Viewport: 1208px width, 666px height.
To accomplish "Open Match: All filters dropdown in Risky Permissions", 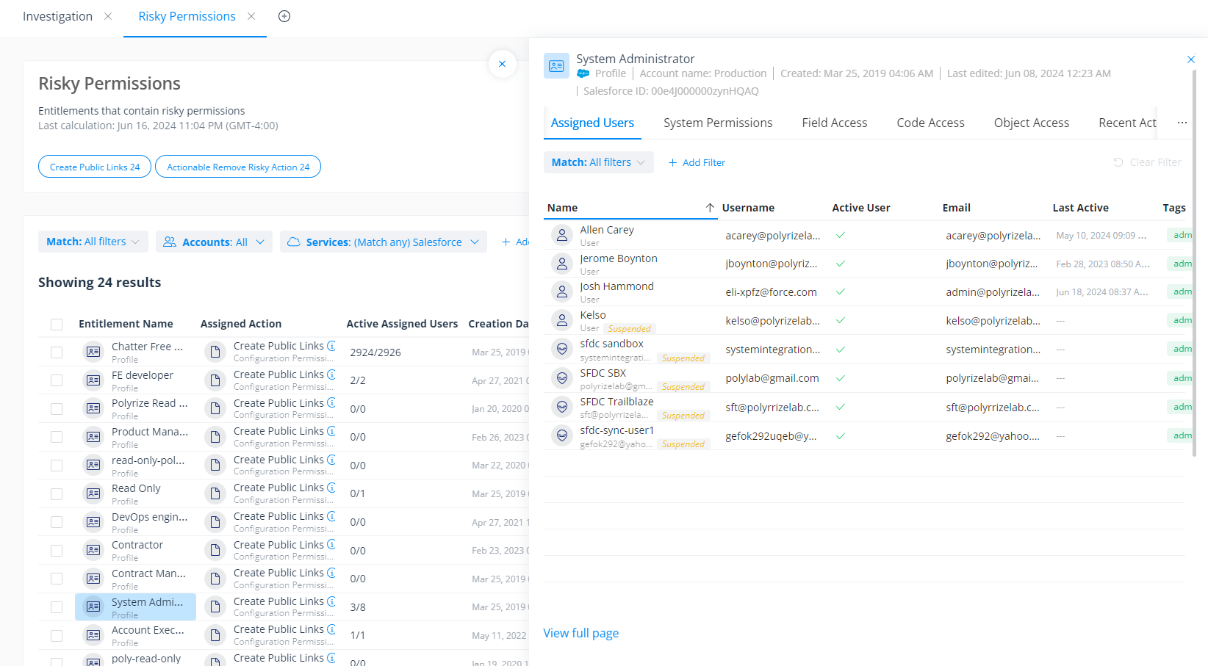I will [93, 242].
